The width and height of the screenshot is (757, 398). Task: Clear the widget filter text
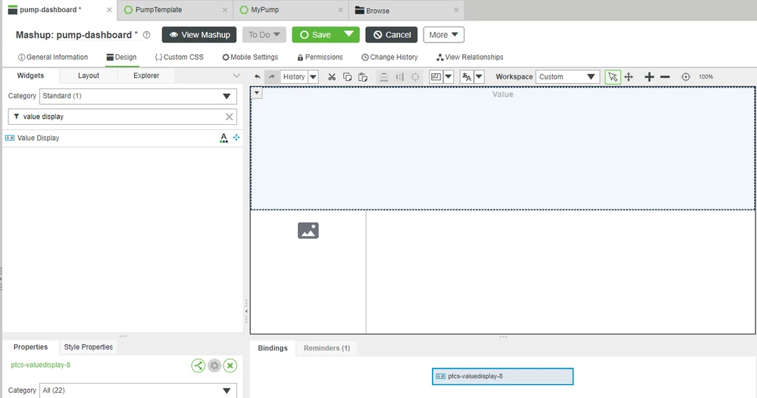[230, 117]
